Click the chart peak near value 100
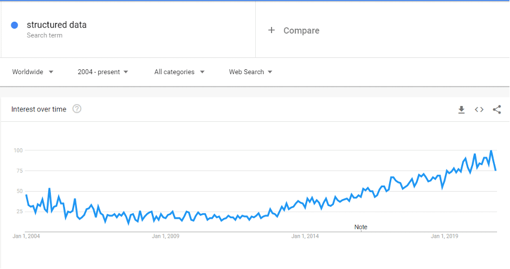510x269 pixels. 491,151
